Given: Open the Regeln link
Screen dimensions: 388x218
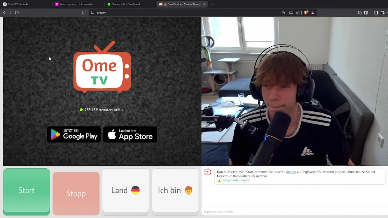Looking at the screenshot, I should click(x=291, y=172).
